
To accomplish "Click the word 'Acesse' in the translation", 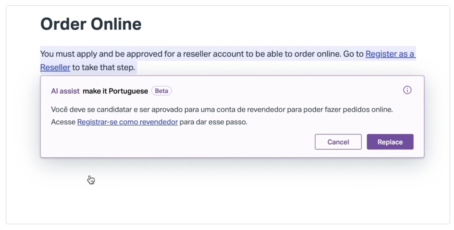I will [63, 122].
